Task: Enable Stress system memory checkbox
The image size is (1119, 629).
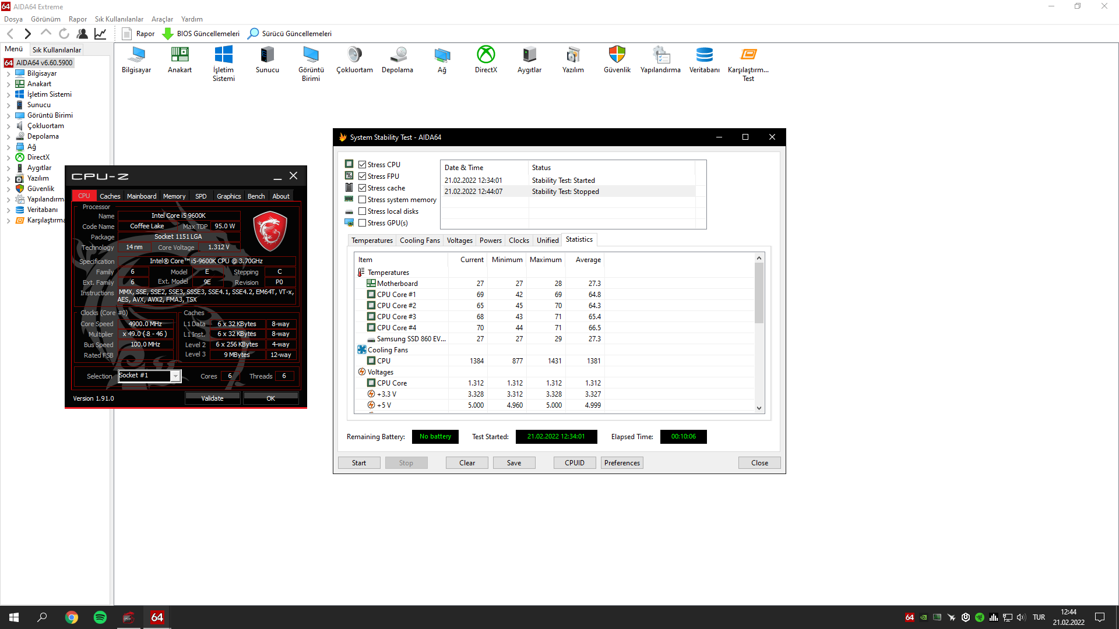Action: pos(362,200)
